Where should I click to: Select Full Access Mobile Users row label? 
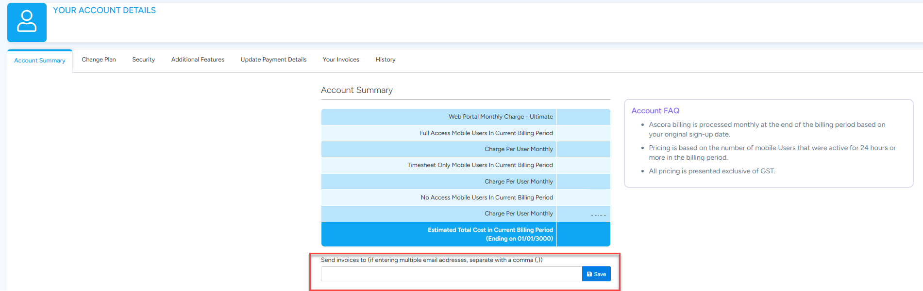(486, 133)
